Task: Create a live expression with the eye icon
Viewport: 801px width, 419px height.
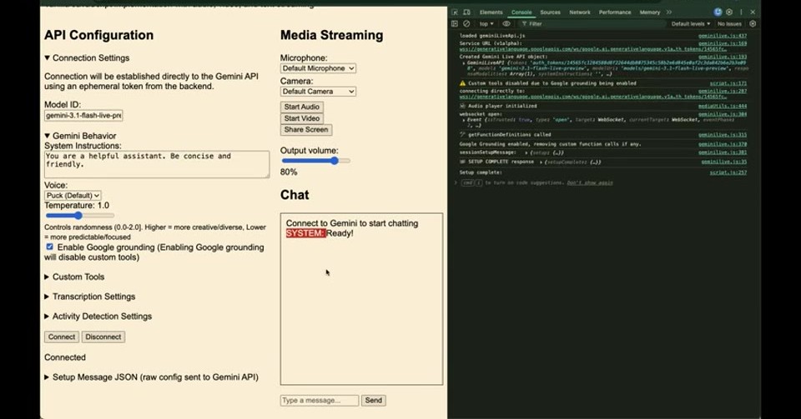Action: [506, 23]
